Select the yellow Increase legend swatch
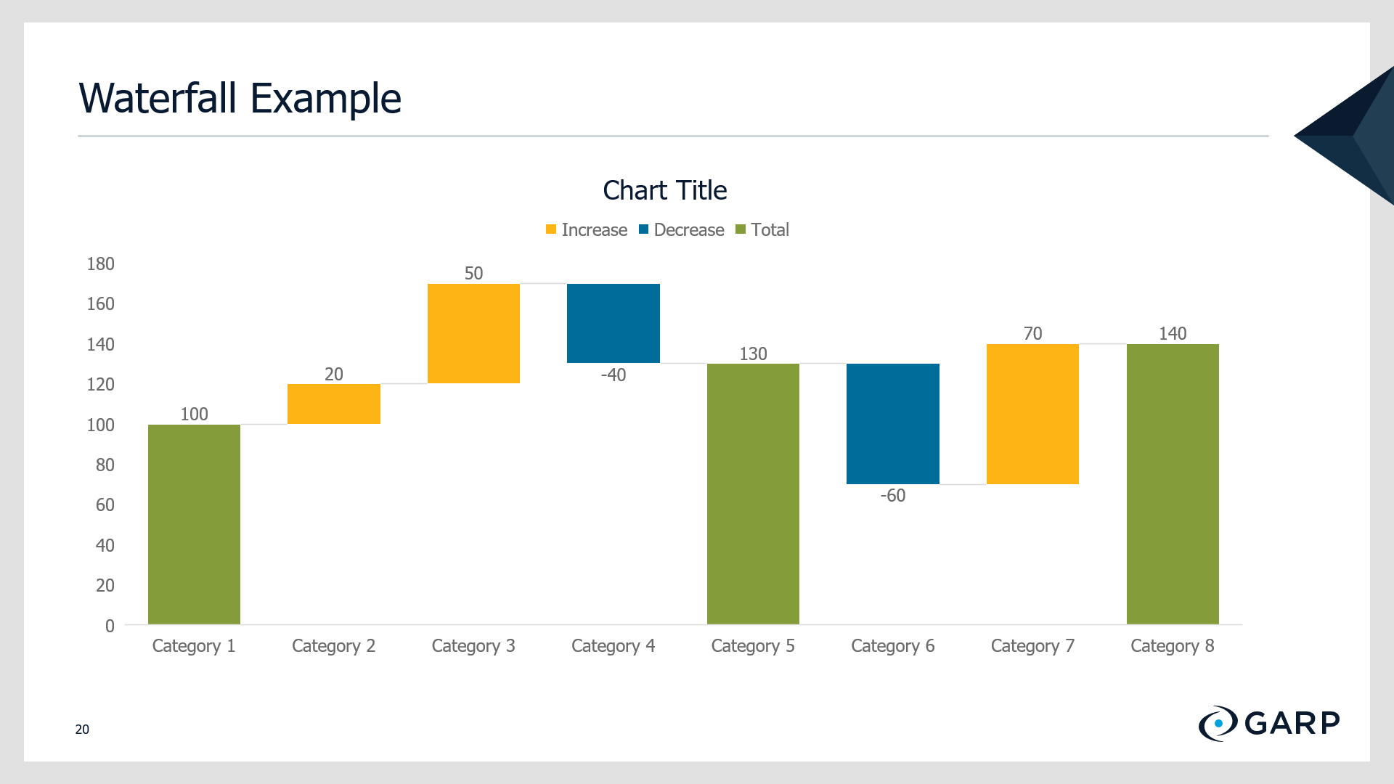 (x=551, y=229)
